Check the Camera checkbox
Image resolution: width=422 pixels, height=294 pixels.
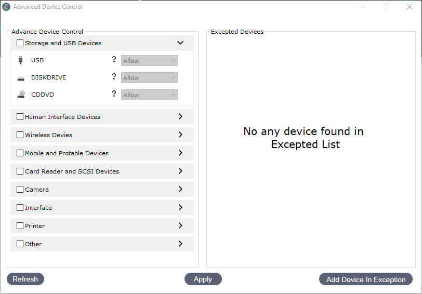click(x=20, y=190)
